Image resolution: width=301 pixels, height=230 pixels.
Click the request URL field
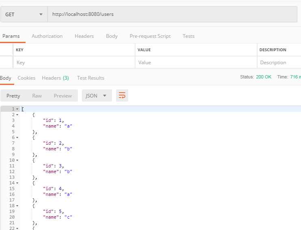[172, 14]
